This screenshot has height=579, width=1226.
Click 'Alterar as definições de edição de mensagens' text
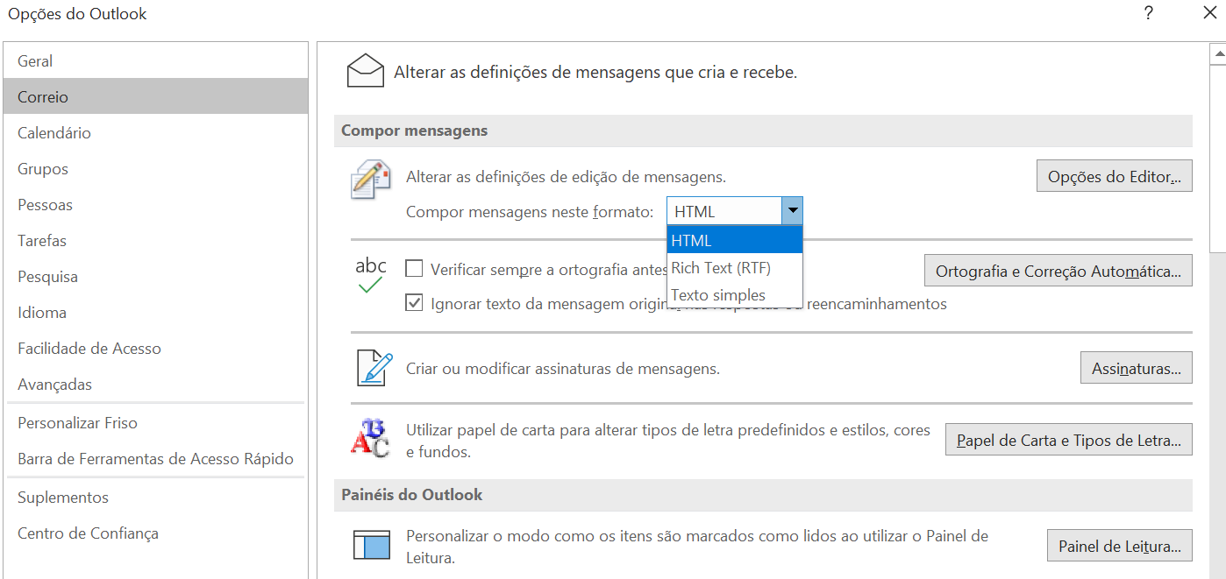click(x=566, y=177)
